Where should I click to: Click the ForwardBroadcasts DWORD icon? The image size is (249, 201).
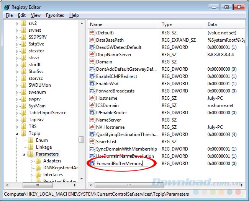tap(92, 91)
